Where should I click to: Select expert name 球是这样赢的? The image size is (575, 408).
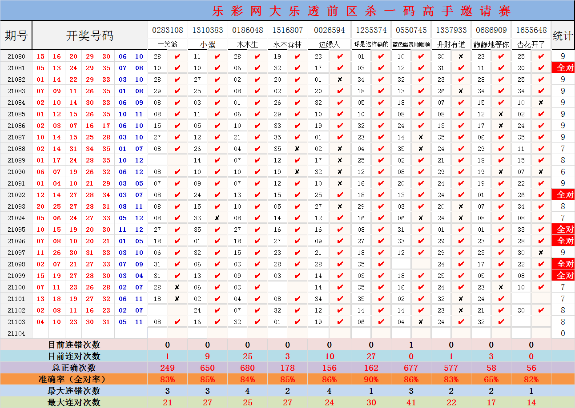(x=371, y=44)
